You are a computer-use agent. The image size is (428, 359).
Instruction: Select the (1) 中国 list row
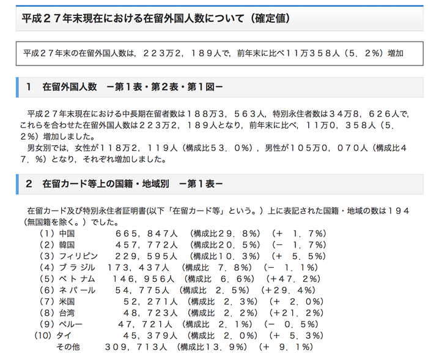pyautogui.click(x=183, y=234)
